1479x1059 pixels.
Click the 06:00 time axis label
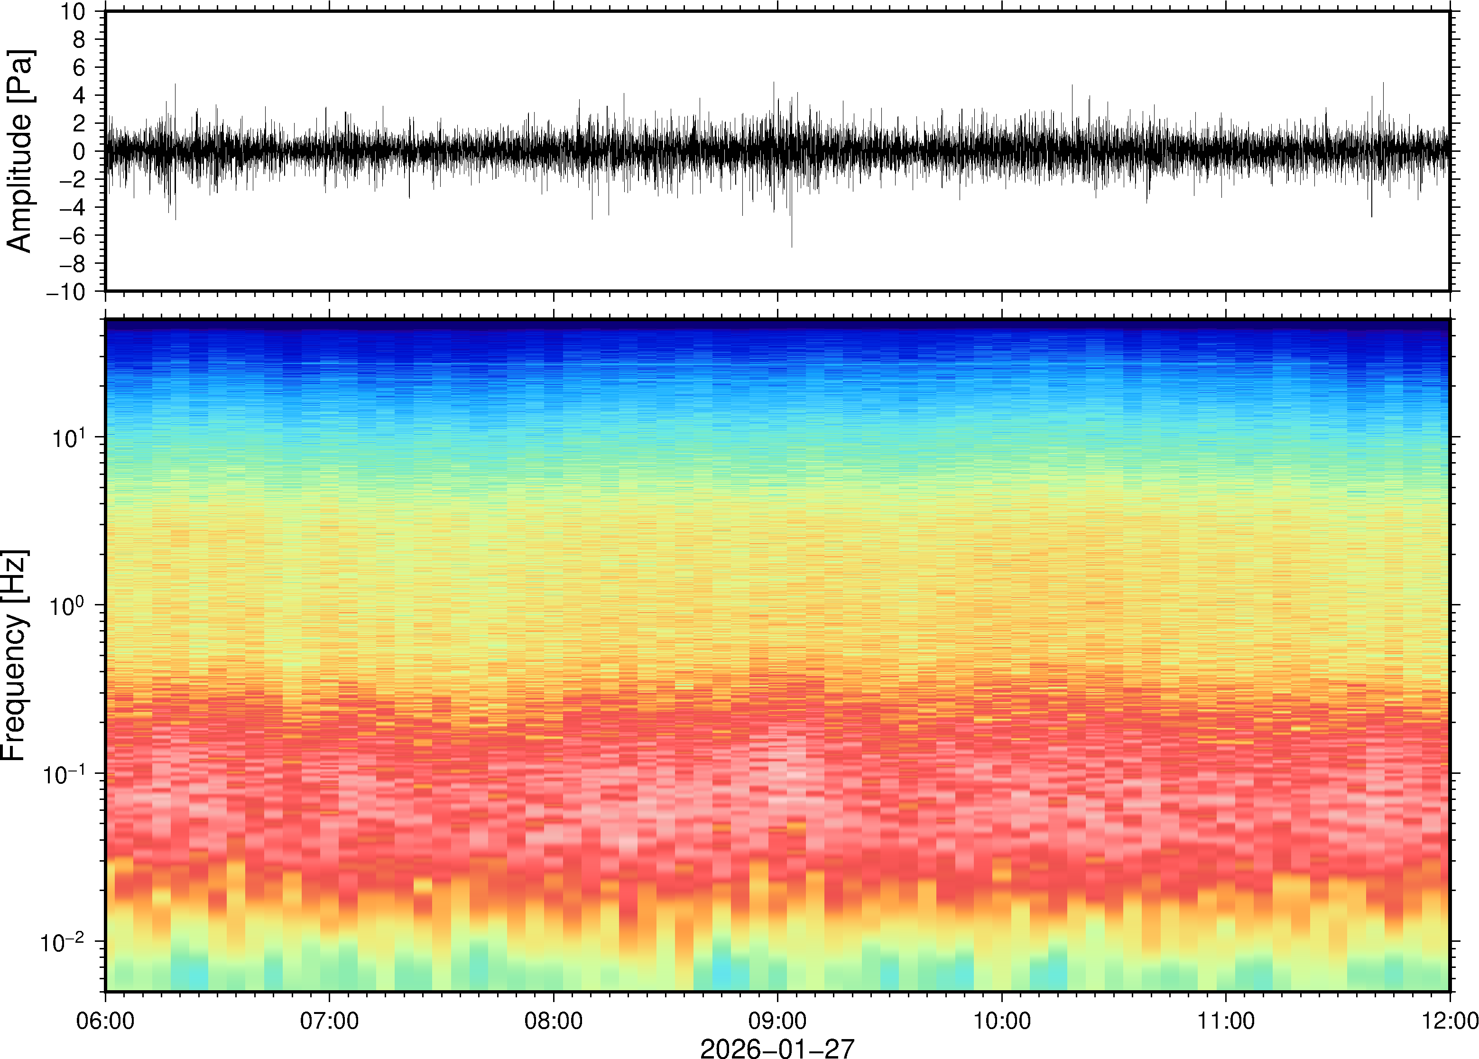(106, 1021)
